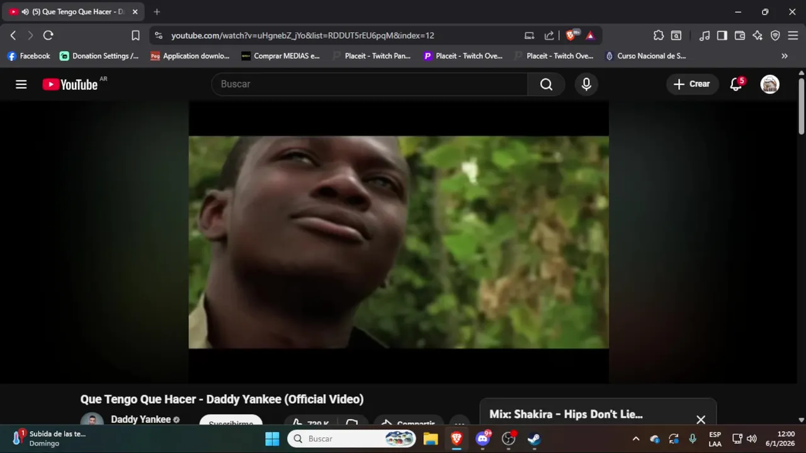Reload the current page

pos(48,35)
